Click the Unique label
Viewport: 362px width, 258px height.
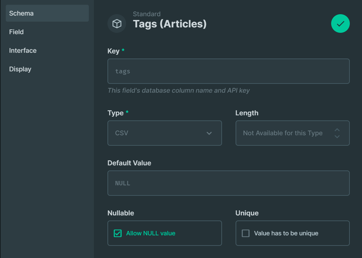click(x=247, y=213)
